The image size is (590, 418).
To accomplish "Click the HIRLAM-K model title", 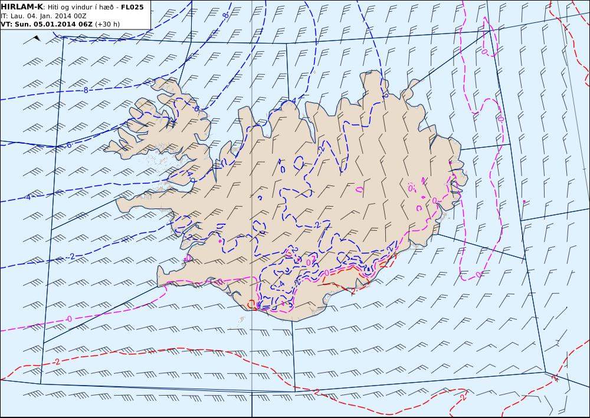I will (22, 7).
